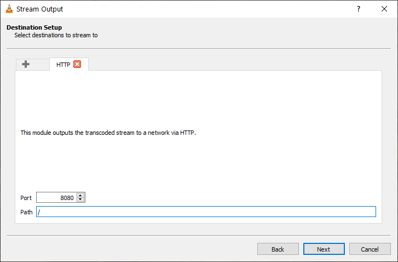Close the Stream Output dialog
This screenshot has width=398, height=262.
coord(384,9)
